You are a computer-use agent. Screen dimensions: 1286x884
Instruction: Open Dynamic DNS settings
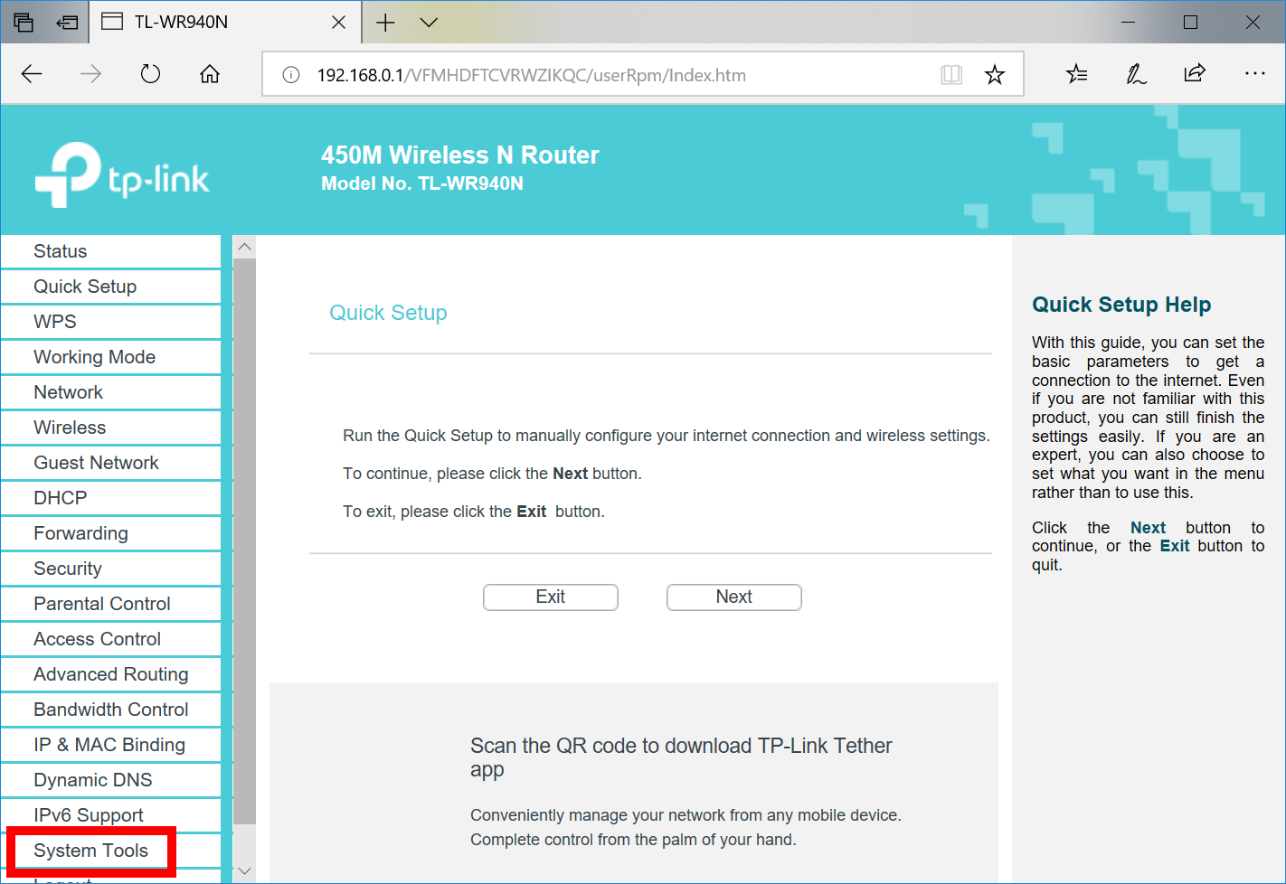(110, 780)
